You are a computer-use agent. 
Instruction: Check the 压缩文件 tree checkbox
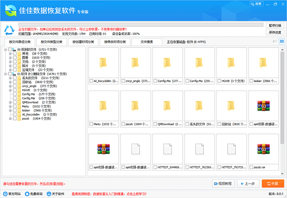click(x=15, y=70)
